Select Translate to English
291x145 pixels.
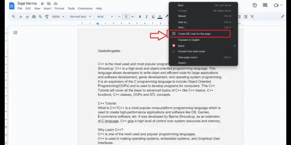tap(203, 40)
